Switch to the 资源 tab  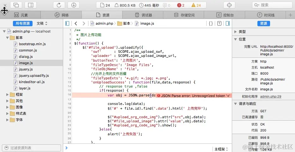(102, 15)
